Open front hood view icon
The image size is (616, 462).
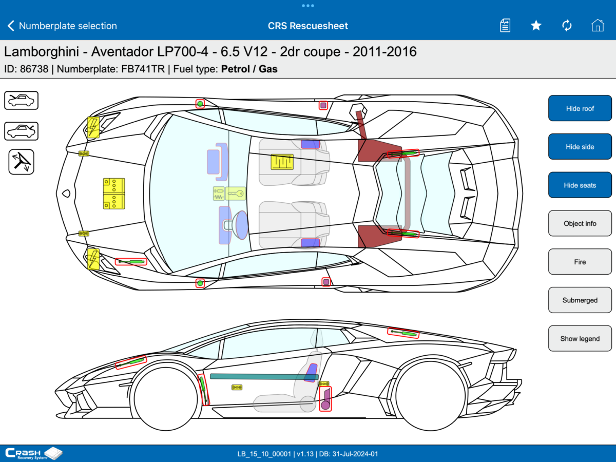click(x=22, y=100)
